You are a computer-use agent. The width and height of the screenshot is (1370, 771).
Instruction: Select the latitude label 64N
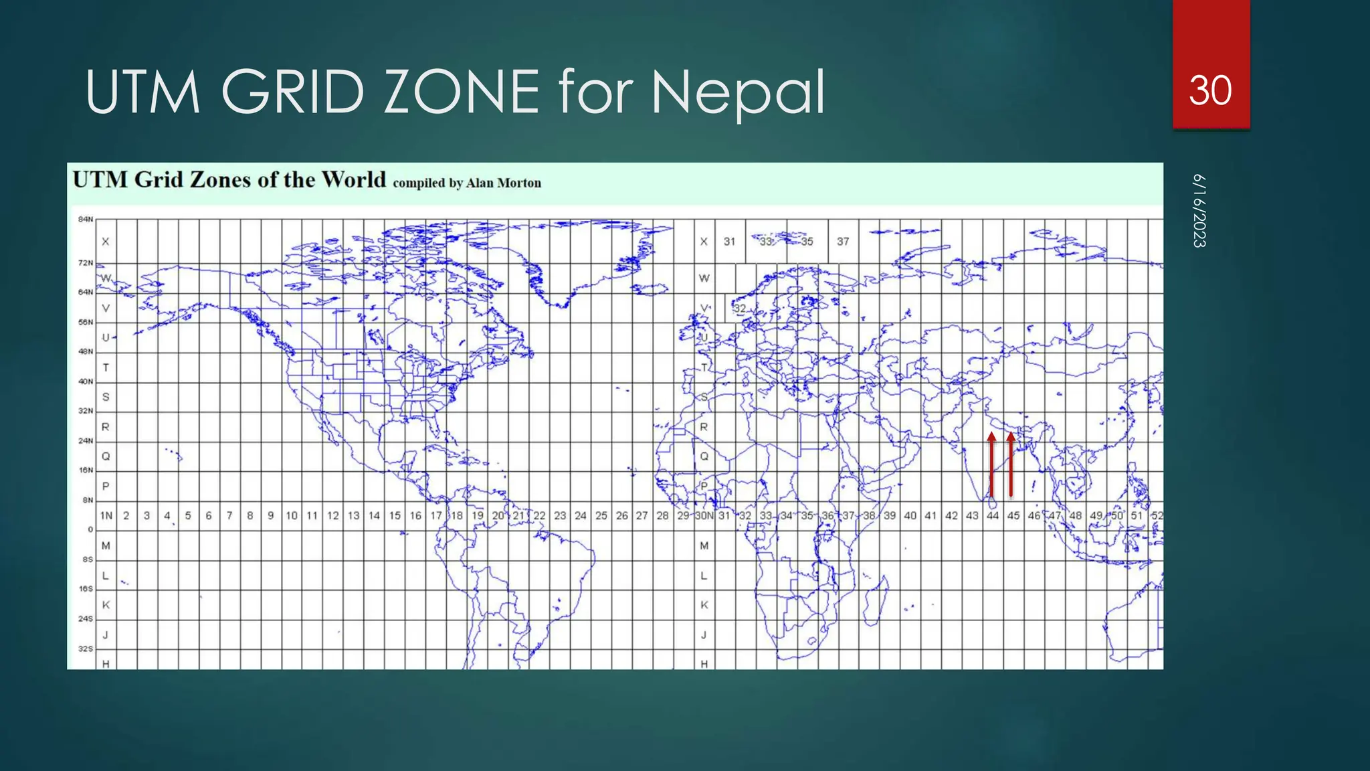[86, 292]
